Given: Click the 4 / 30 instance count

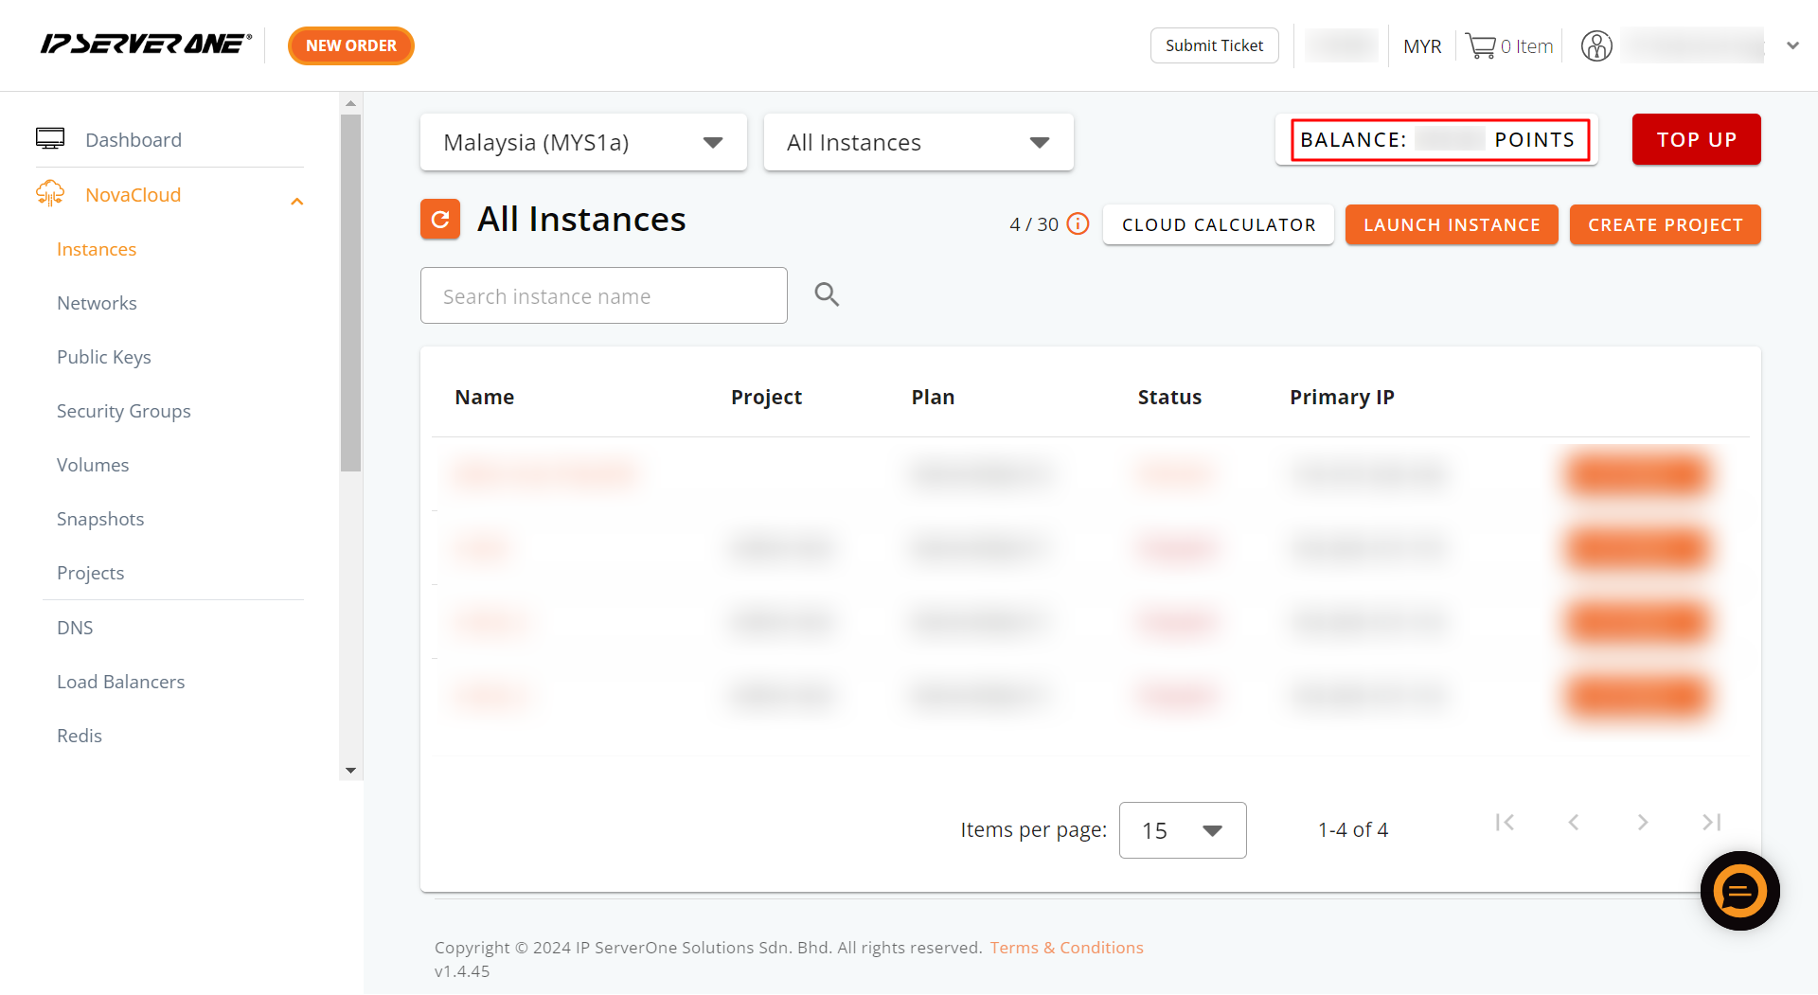Looking at the screenshot, I should (x=1034, y=224).
